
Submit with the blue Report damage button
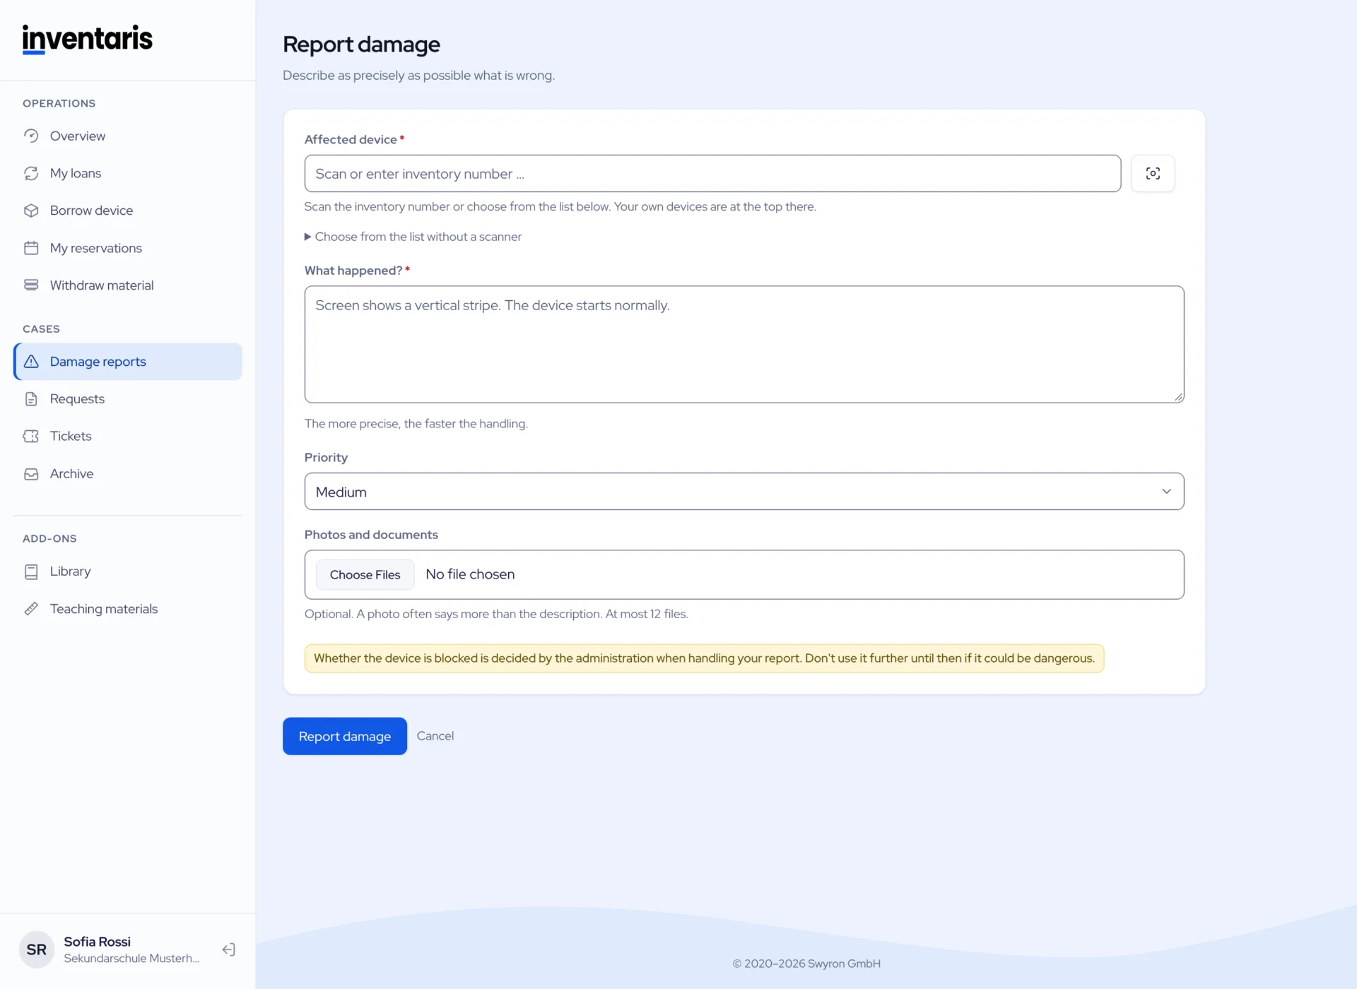pyautogui.click(x=345, y=736)
